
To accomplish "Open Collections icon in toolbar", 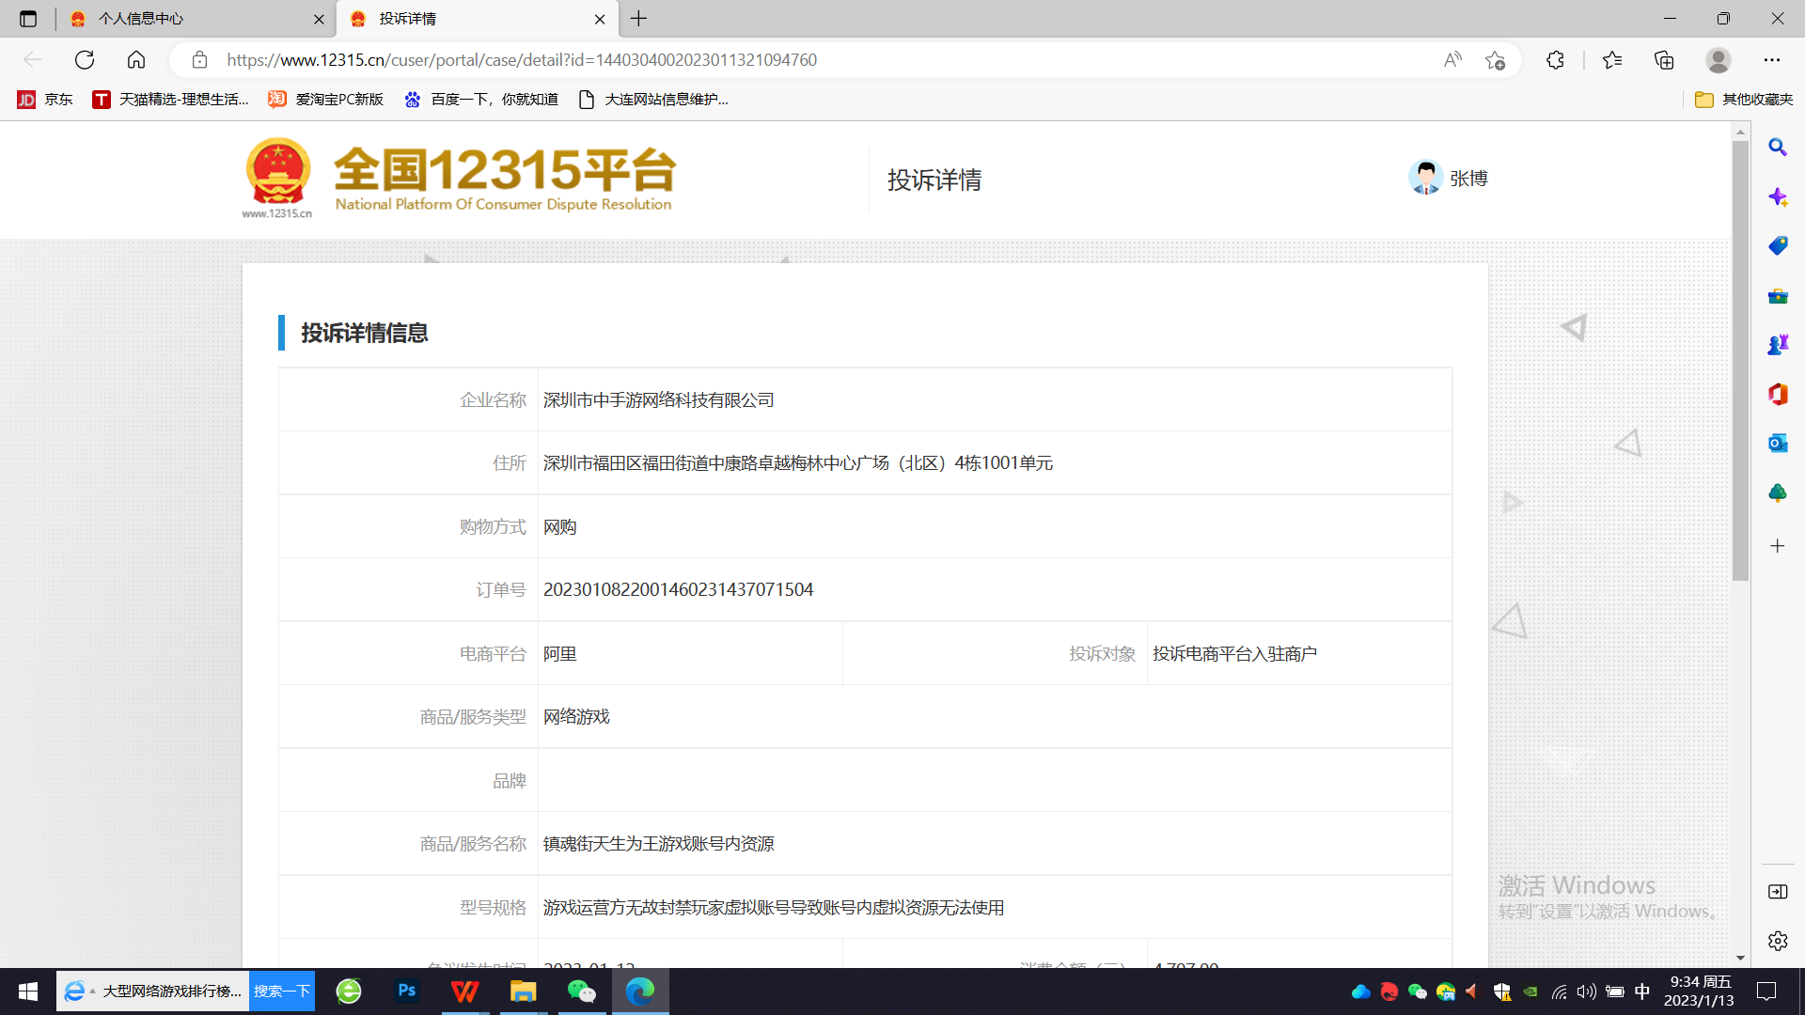I will click(x=1664, y=60).
